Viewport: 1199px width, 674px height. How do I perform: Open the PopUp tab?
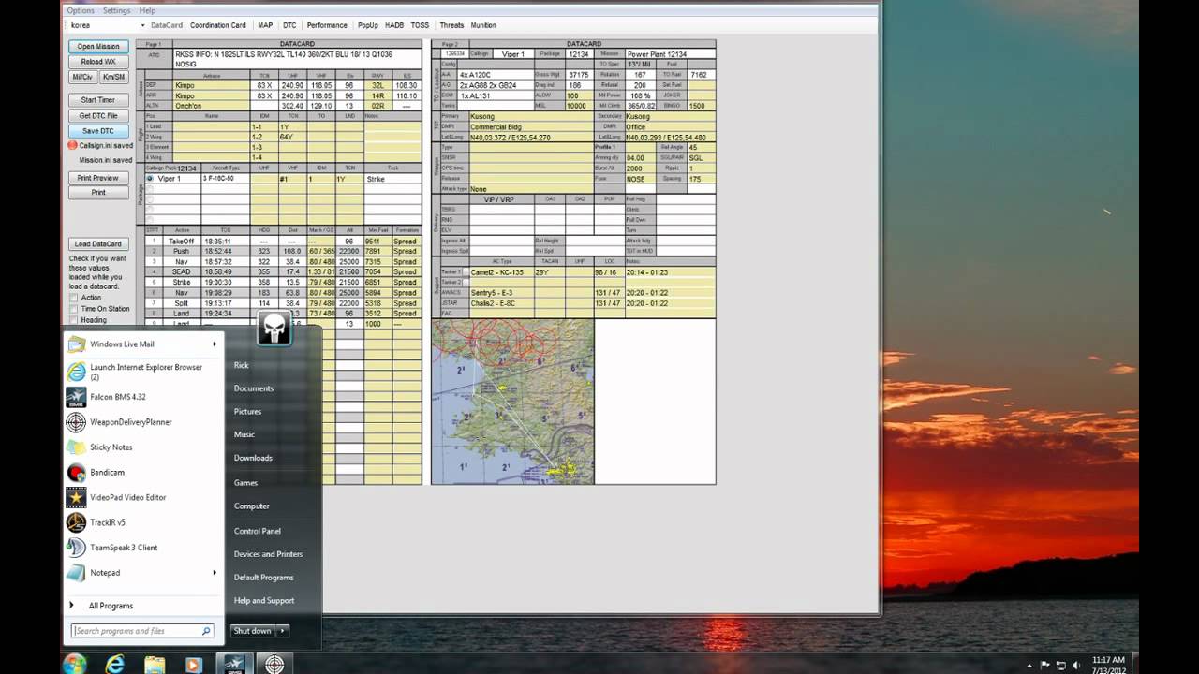(x=367, y=25)
